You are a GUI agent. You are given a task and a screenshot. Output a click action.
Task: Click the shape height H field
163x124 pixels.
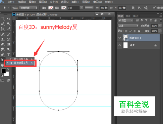(x=122, y=8)
